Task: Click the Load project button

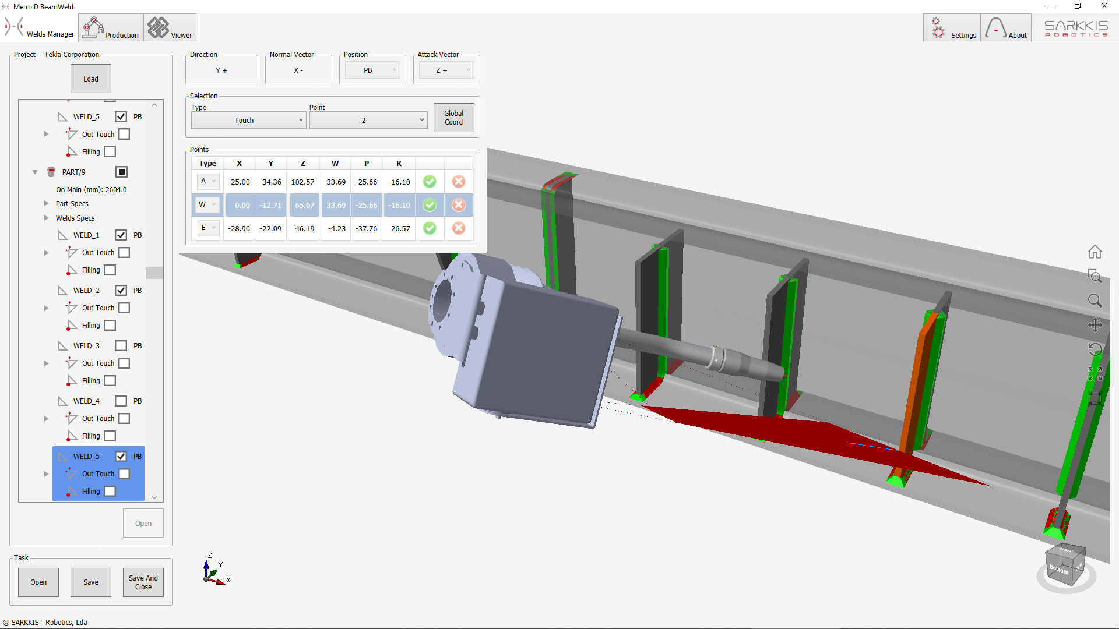Action: [x=91, y=79]
